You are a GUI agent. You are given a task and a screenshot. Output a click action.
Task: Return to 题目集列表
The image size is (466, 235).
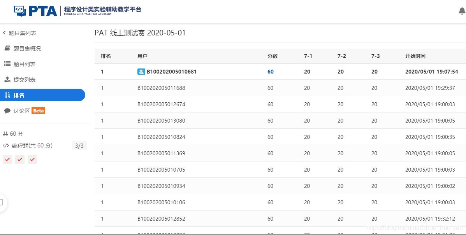(23, 33)
